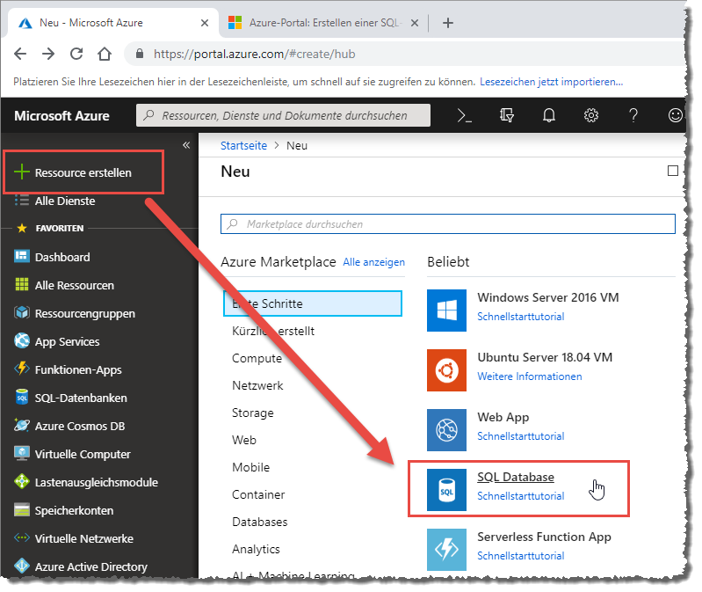Click the SQL Database title link

(516, 477)
